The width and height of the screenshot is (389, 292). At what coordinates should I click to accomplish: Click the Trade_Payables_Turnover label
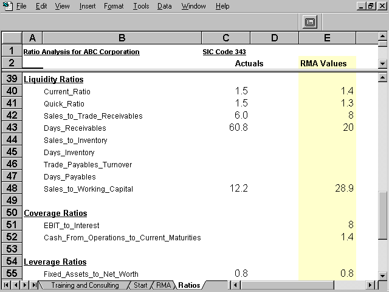point(88,165)
